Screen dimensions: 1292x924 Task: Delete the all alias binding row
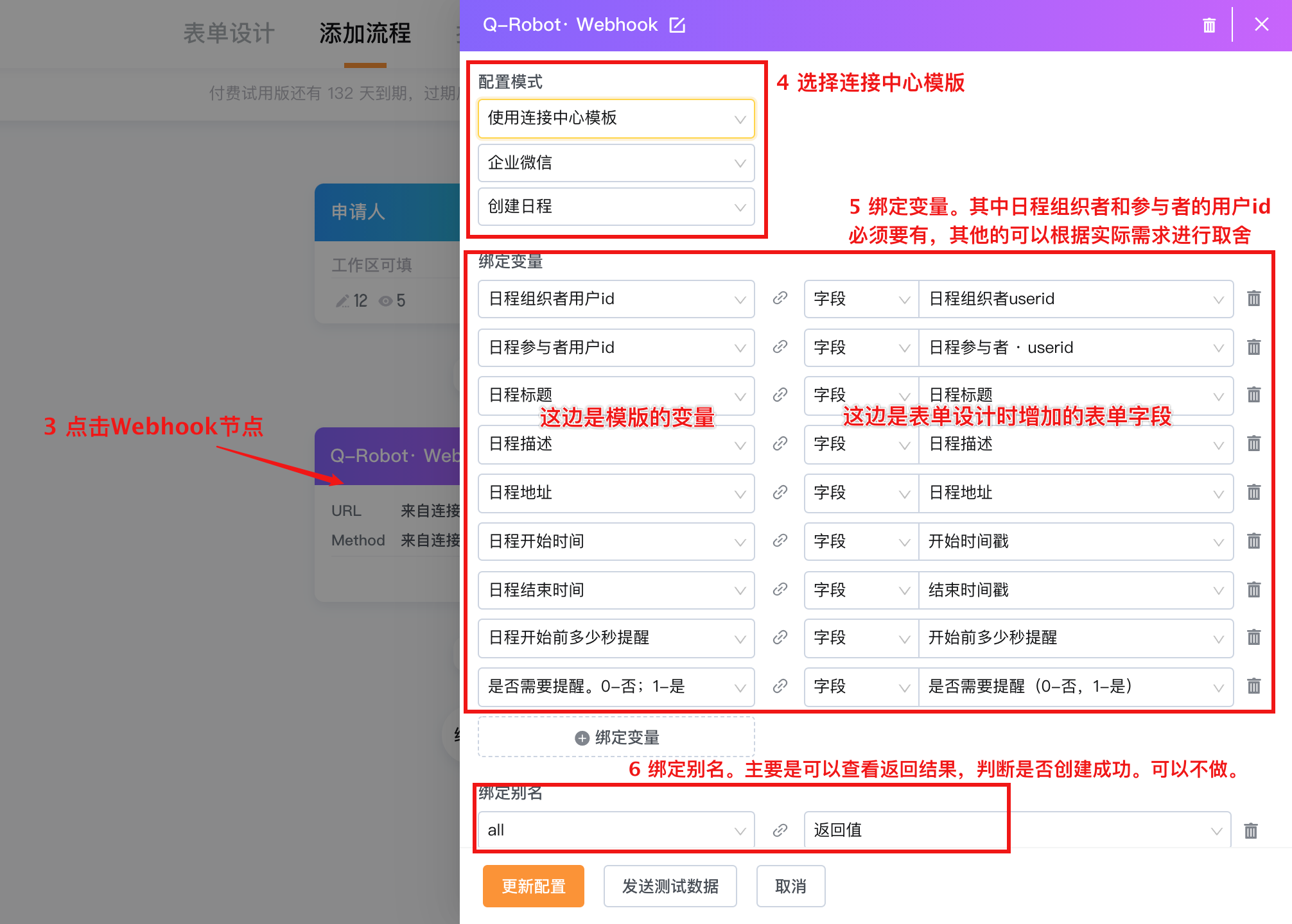1250,831
